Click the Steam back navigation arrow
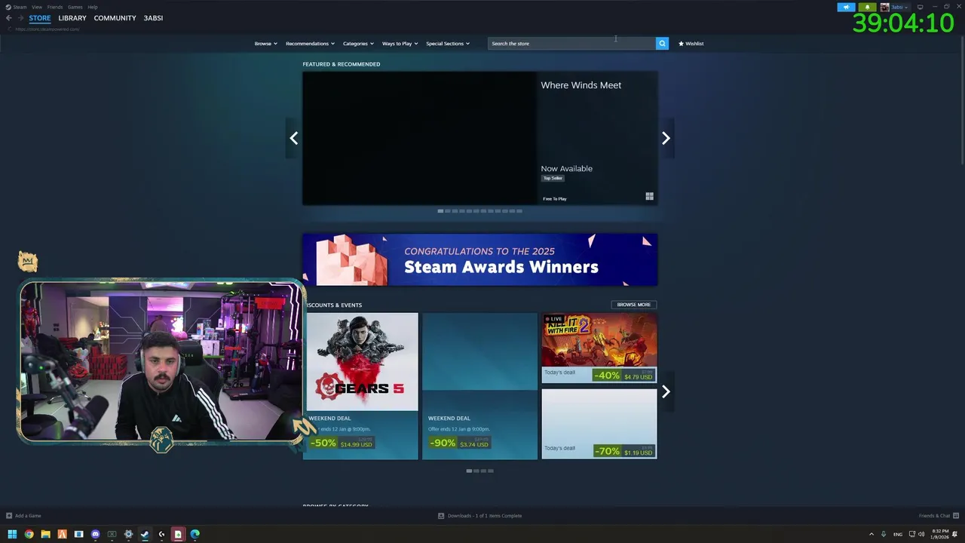Image resolution: width=965 pixels, height=543 pixels. pyautogui.click(x=9, y=18)
